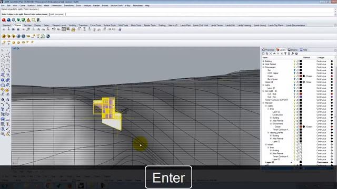Click the Delete layer X icon
This screenshot has width=337, height=189.
pos(271,54)
